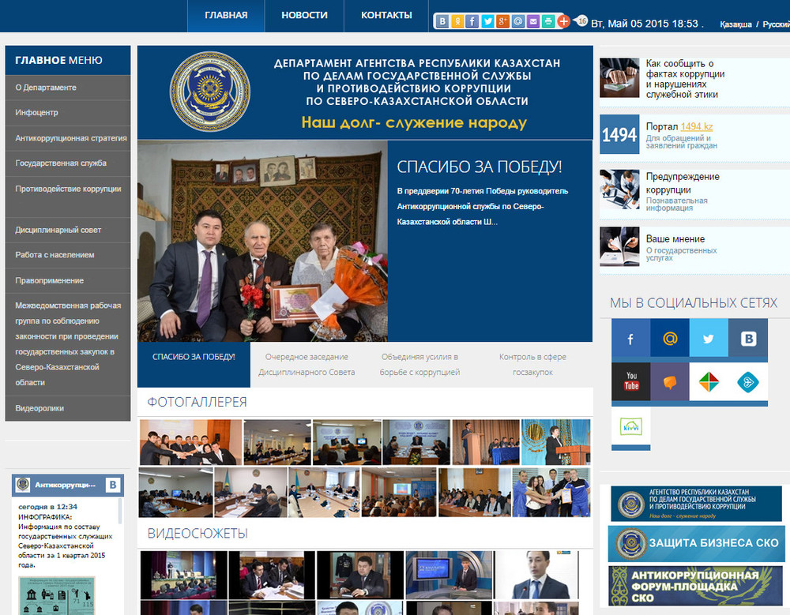Share via Mail.ru @ icon in top bar

click(x=518, y=21)
